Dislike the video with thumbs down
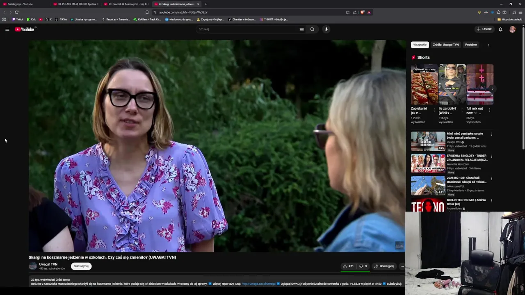The image size is (525, 295). pos(363,266)
